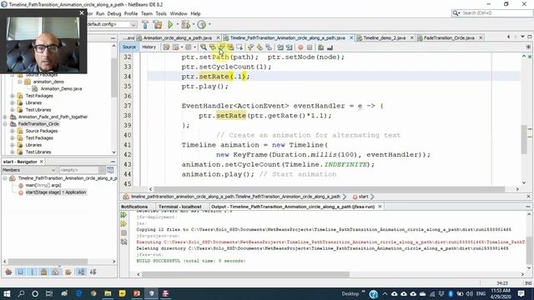
Task: Click the Last Edit icon in editor toolbar
Action: tap(166, 47)
